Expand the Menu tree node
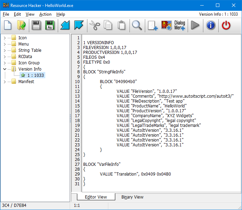Screen dimensions: 242x210 point(5,44)
